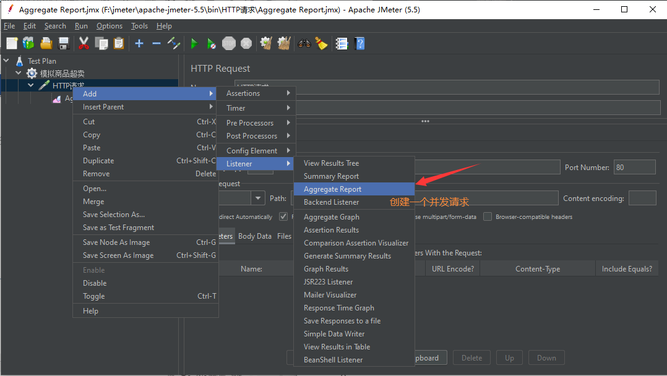Click the Down button
This screenshot has width=667, height=376.
tap(546, 357)
